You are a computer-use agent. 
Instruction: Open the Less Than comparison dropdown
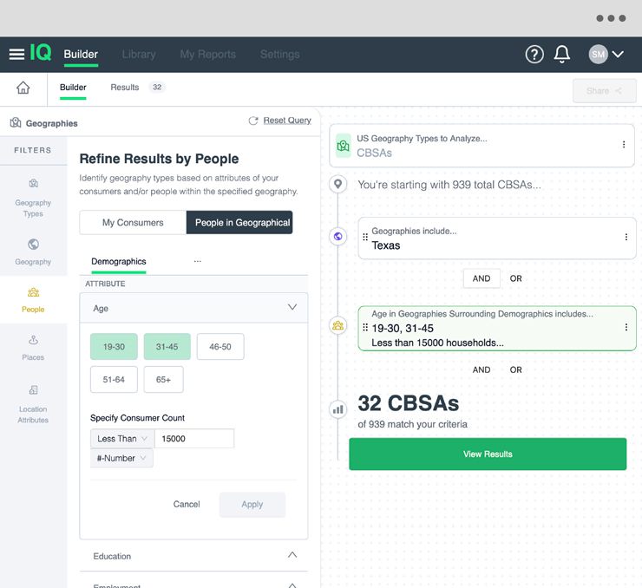point(121,439)
